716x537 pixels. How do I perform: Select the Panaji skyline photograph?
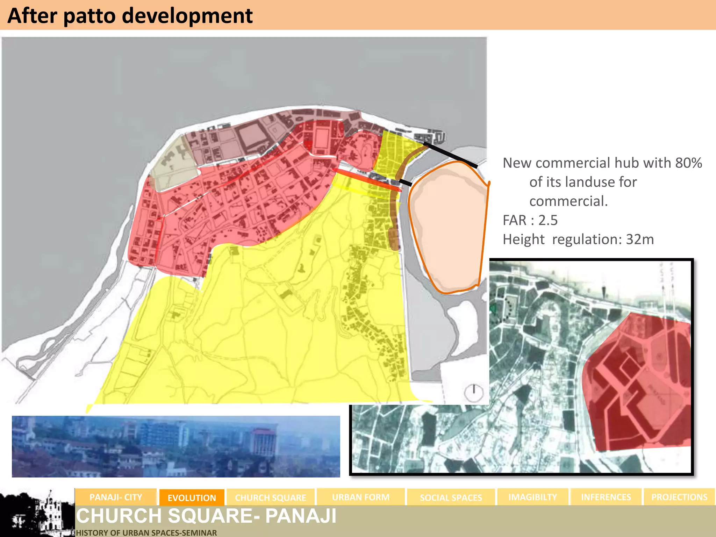(x=176, y=446)
